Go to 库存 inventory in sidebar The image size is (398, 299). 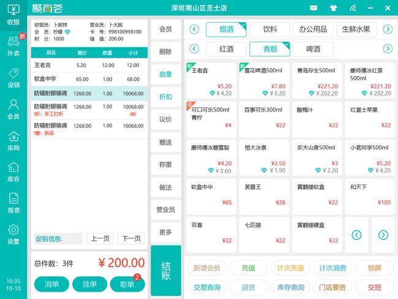13,171
